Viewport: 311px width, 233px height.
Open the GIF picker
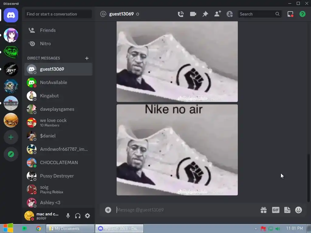click(x=276, y=210)
